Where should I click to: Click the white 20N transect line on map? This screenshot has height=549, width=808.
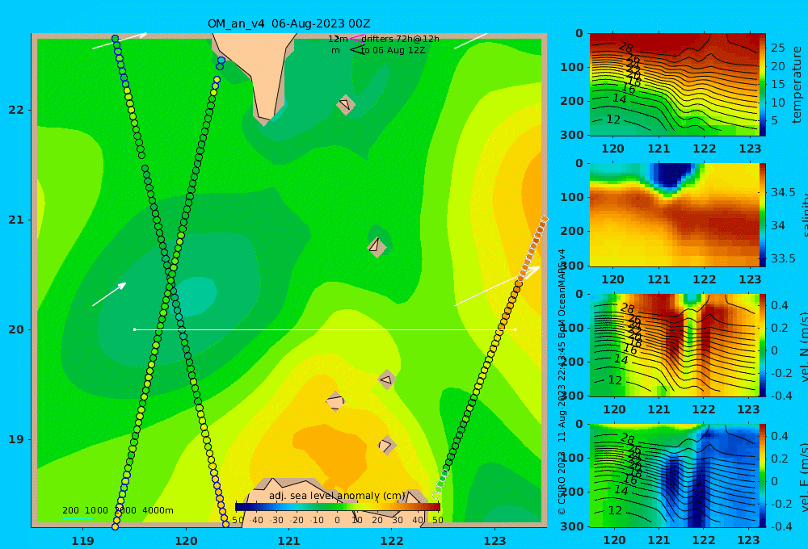[325, 329]
